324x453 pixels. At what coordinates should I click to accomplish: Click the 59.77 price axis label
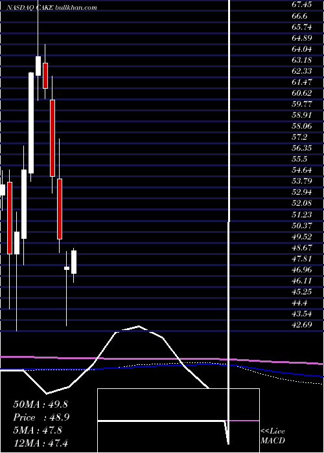pyautogui.click(x=302, y=104)
